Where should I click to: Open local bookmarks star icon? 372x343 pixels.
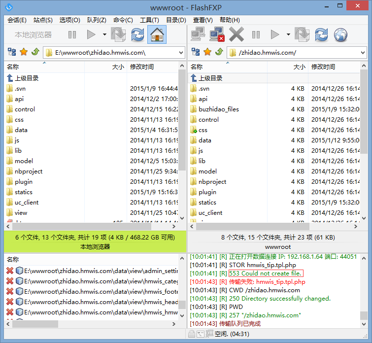[x=23, y=52]
